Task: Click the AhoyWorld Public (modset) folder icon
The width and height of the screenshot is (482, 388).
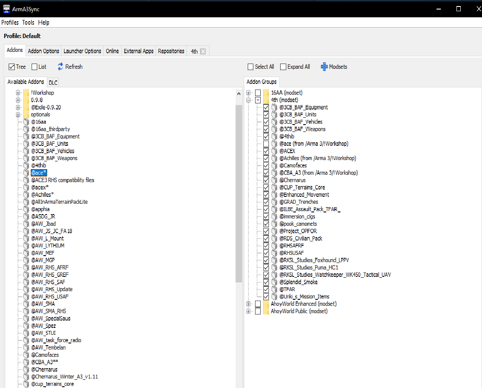Action: click(x=266, y=311)
